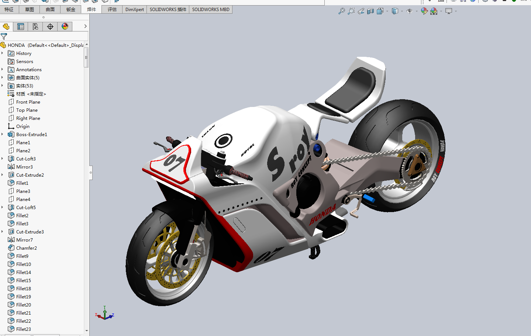Click the material icon in the tree
531x336 pixels.
tap(11, 94)
